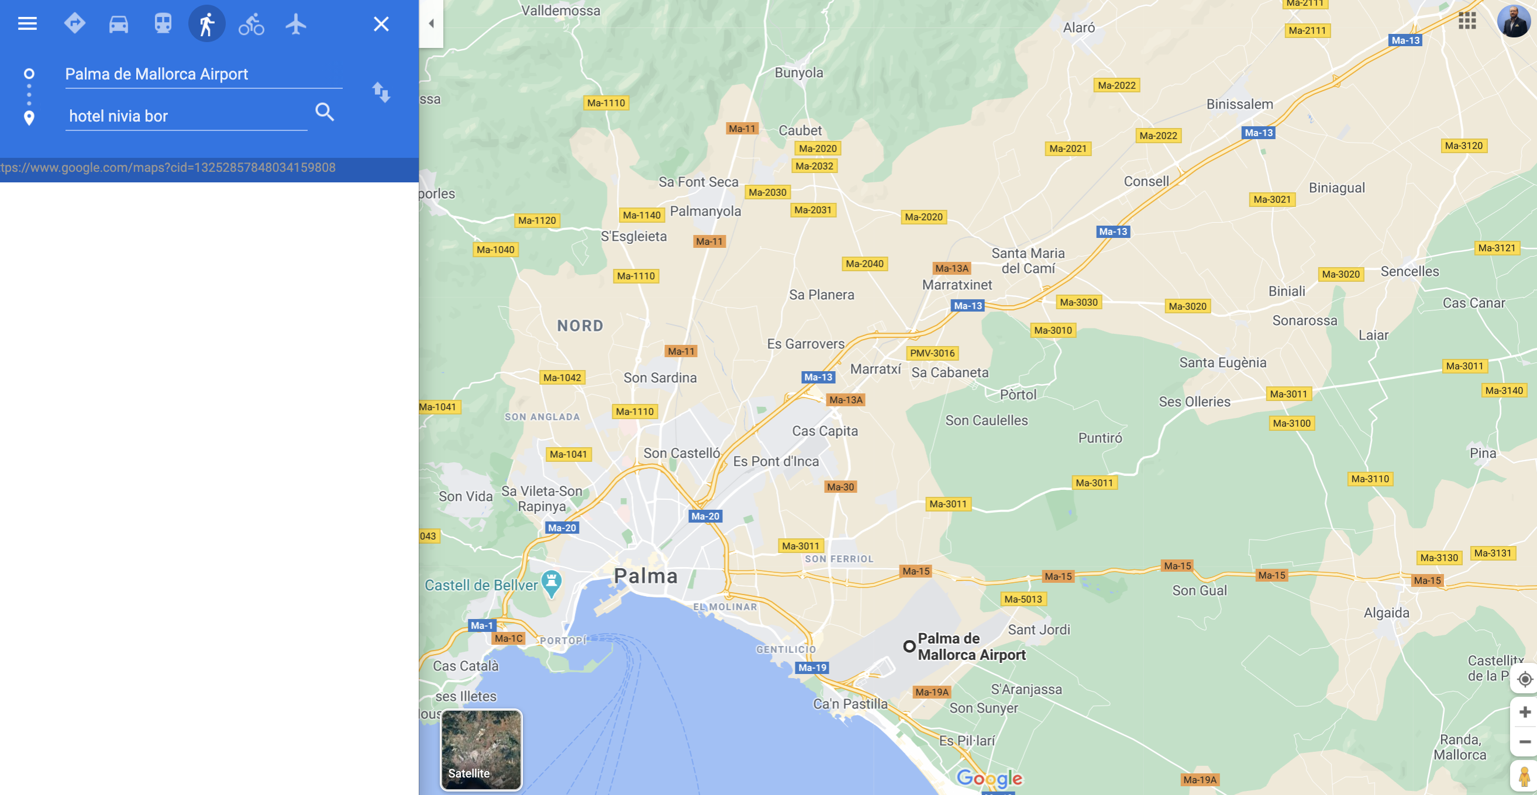The width and height of the screenshot is (1537, 795).
Task: Click the Santa Maria del Camí label
Action: (1028, 261)
